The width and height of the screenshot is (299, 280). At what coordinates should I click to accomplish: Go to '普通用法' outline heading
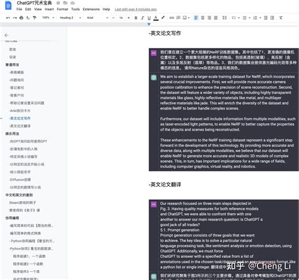(12, 64)
